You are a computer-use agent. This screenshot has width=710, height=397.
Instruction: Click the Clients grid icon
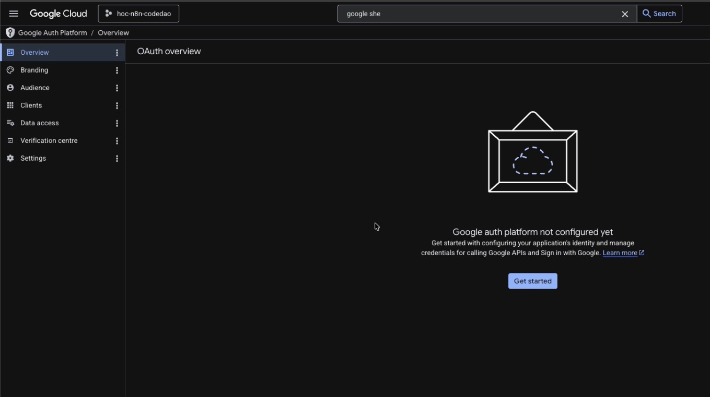(x=10, y=105)
